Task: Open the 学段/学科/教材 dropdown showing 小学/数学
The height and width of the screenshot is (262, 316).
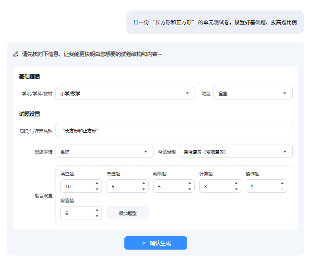Action: pos(125,93)
